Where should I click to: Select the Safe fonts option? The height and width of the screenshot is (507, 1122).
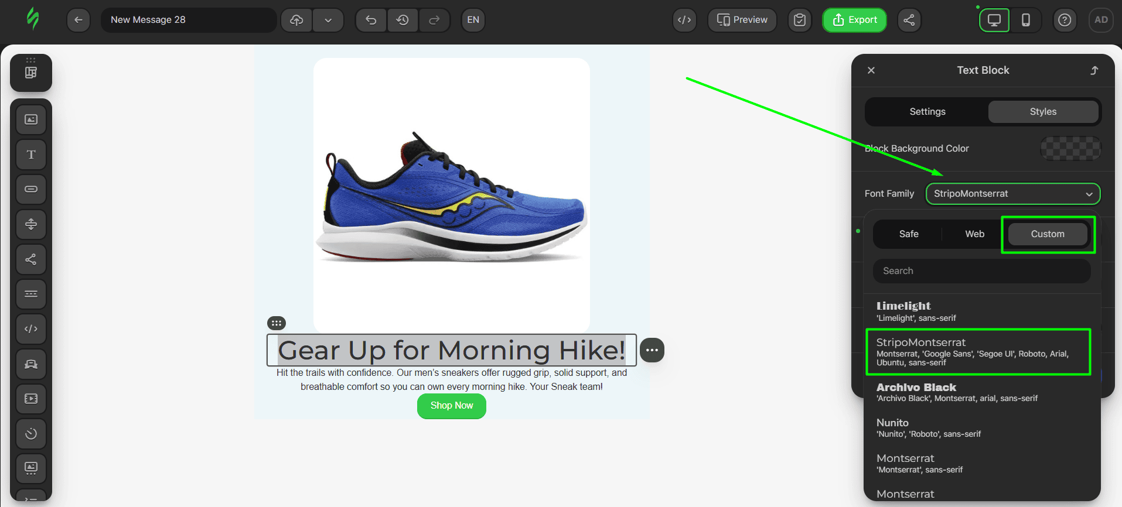pos(909,234)
